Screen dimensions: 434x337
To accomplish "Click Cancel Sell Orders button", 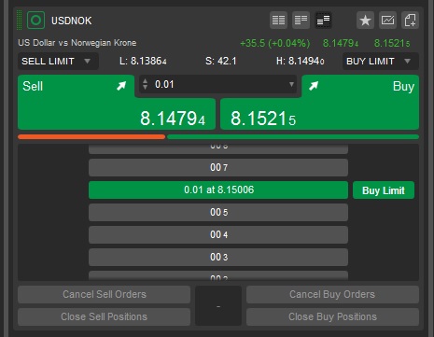I will click(x=105, y=294).
